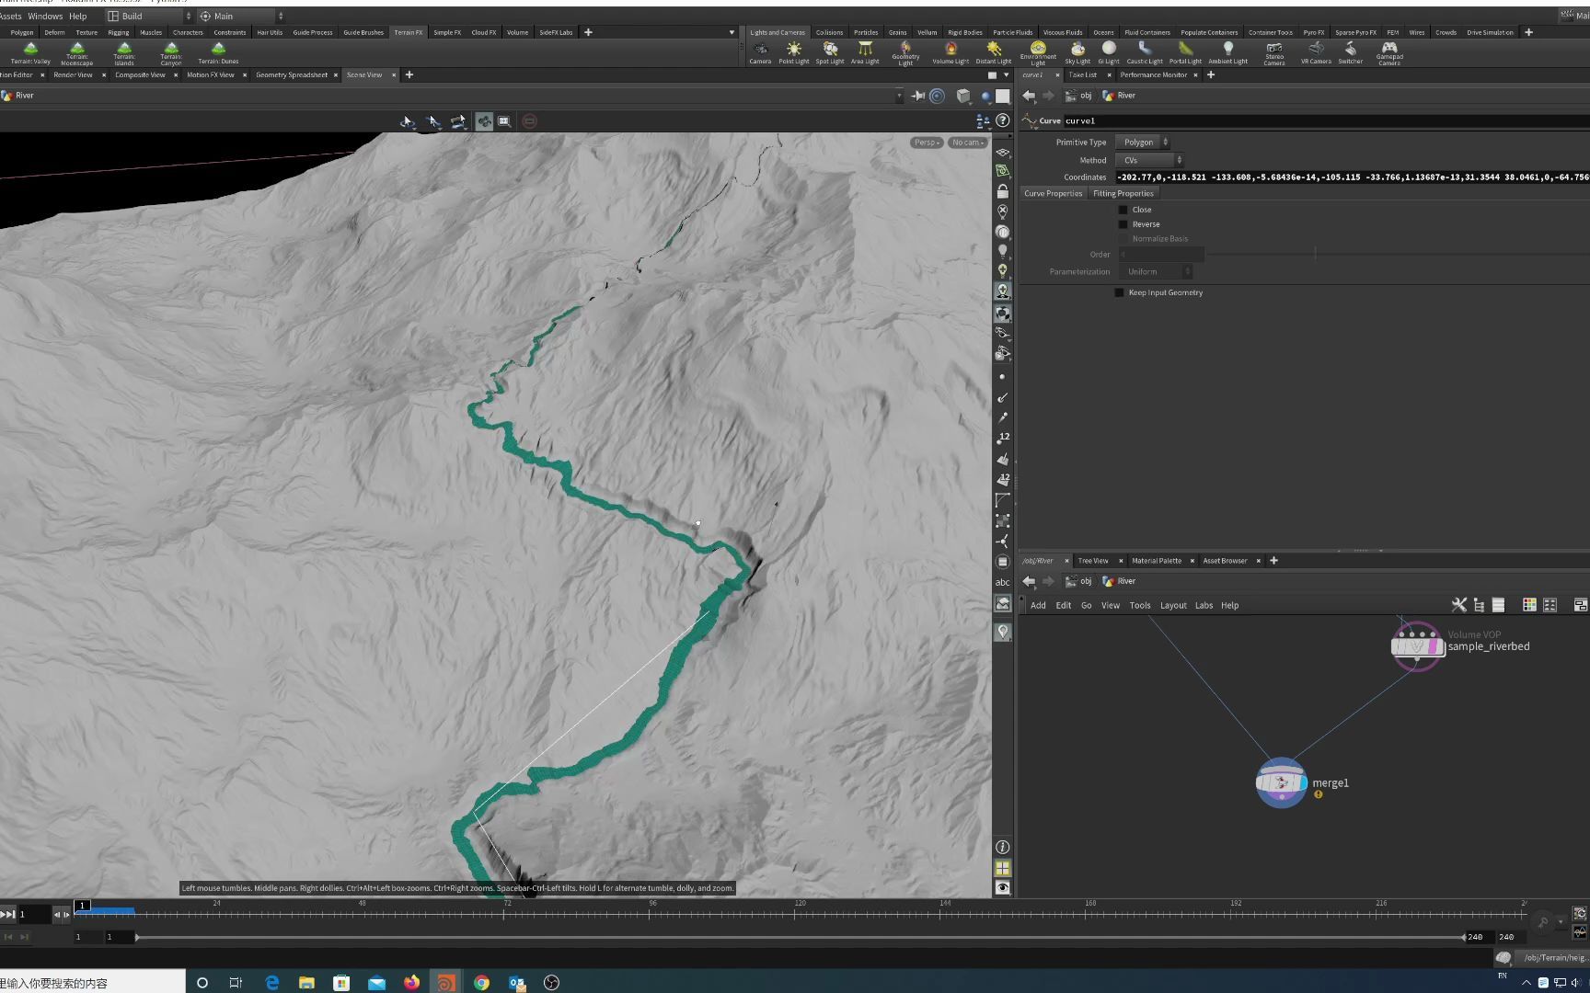Switch to the Geometry Spreadsheet tab

coord(291,74)
